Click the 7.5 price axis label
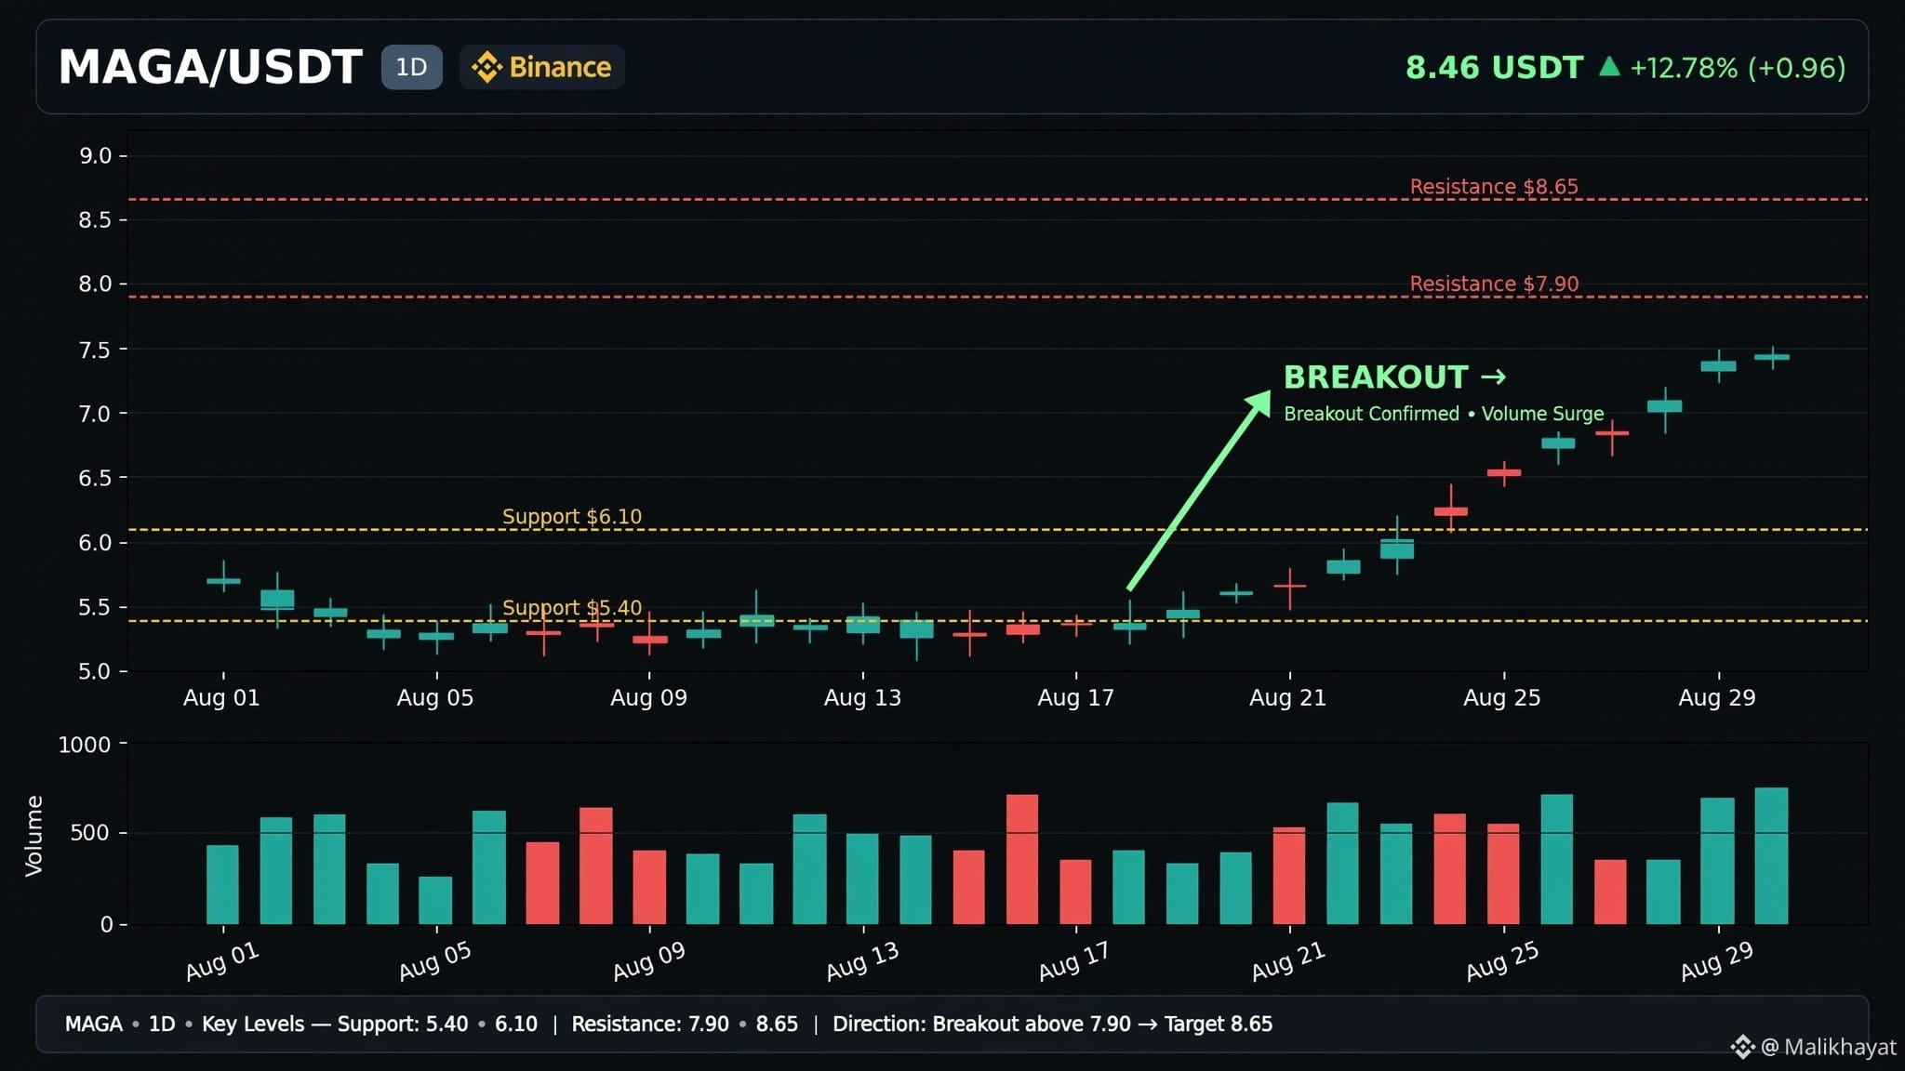 point(95,350)
